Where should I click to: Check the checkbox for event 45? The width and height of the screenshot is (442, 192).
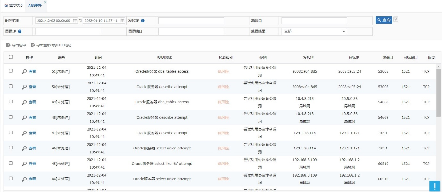(x=11, y=163)
